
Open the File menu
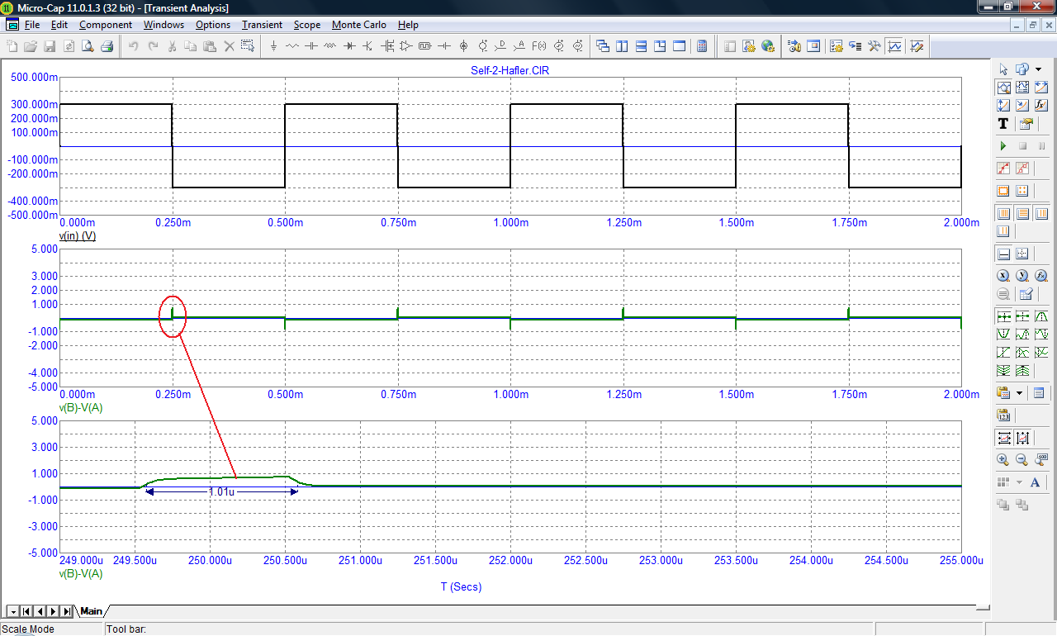(x=32, y=25)
